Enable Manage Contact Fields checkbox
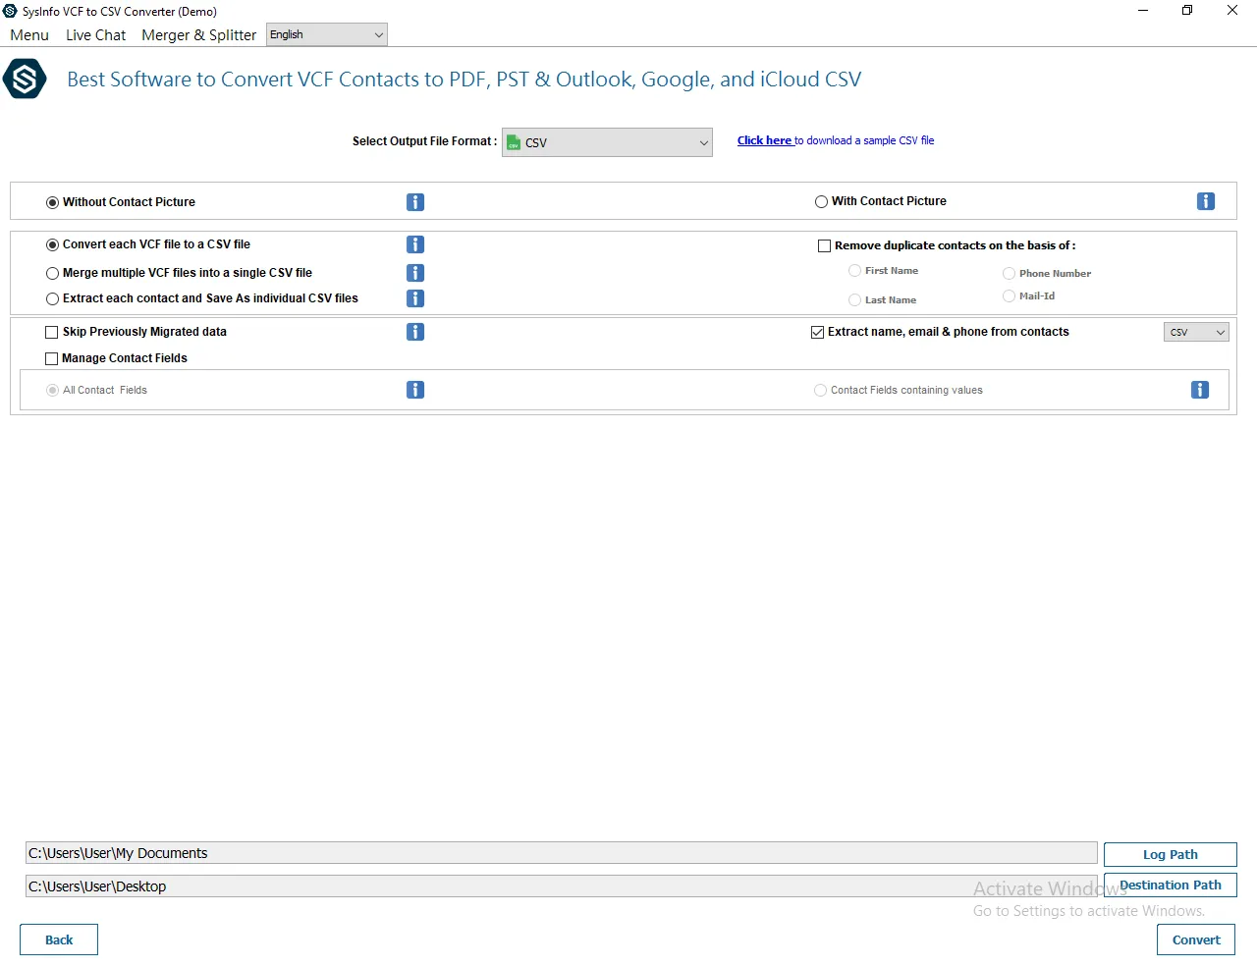Image resolution: width=1257 pixels, height=966 pixels. click(52, 358)
